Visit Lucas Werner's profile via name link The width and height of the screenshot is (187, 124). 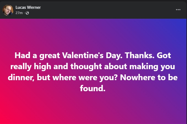point(28,7)
